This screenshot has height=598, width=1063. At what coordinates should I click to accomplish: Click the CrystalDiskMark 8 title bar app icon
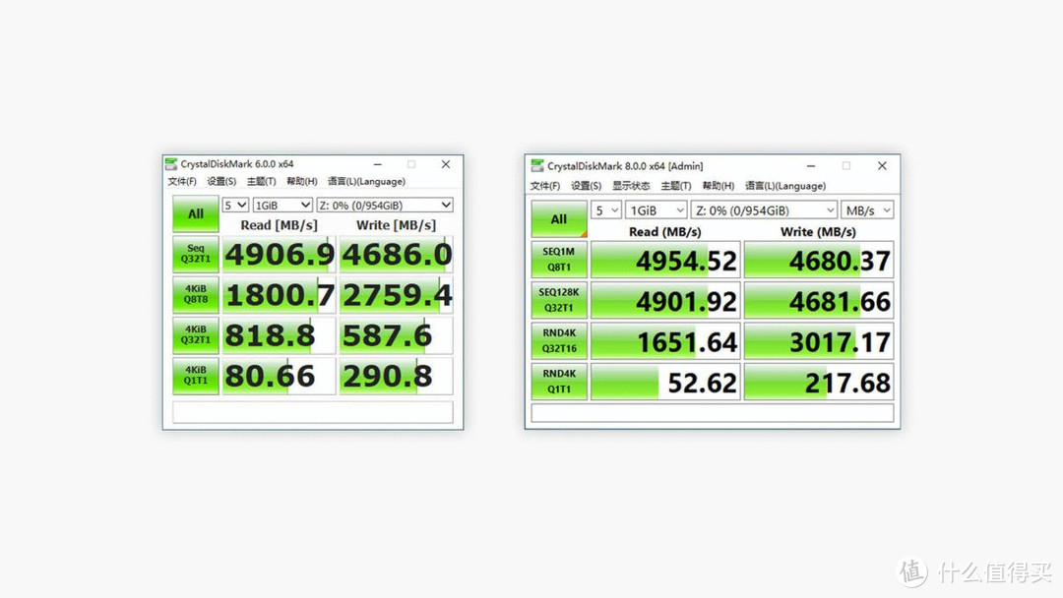click(535, 165)
